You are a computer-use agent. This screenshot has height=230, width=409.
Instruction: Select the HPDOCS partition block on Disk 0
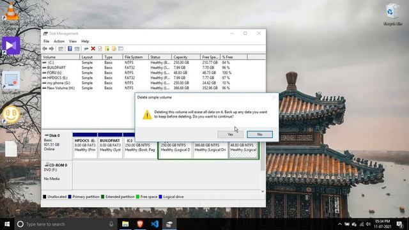(x=85, y=146)
